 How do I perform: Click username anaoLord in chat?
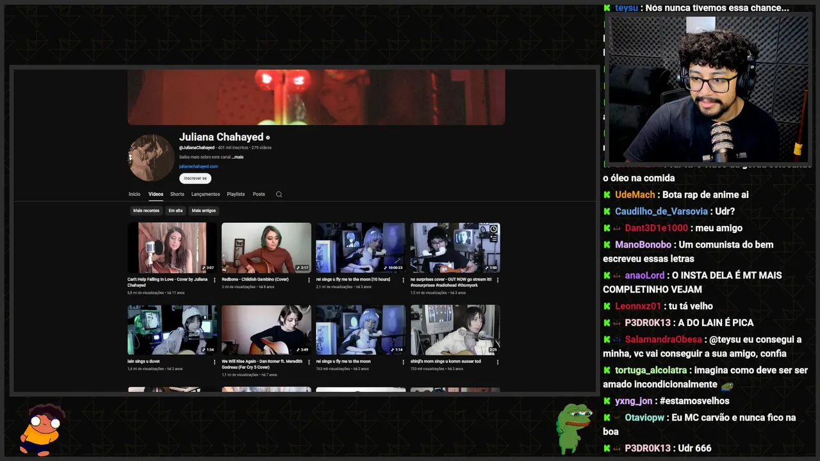click(x=646, y=275)
